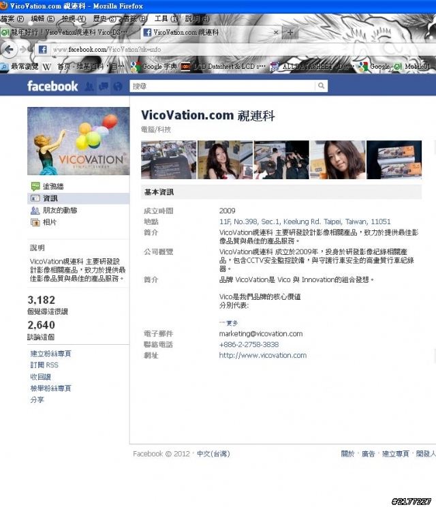This screenshot has width=436, height=507.
Task: Open the 最常瀏覽 bookmark folder
Action: (20, 67)
